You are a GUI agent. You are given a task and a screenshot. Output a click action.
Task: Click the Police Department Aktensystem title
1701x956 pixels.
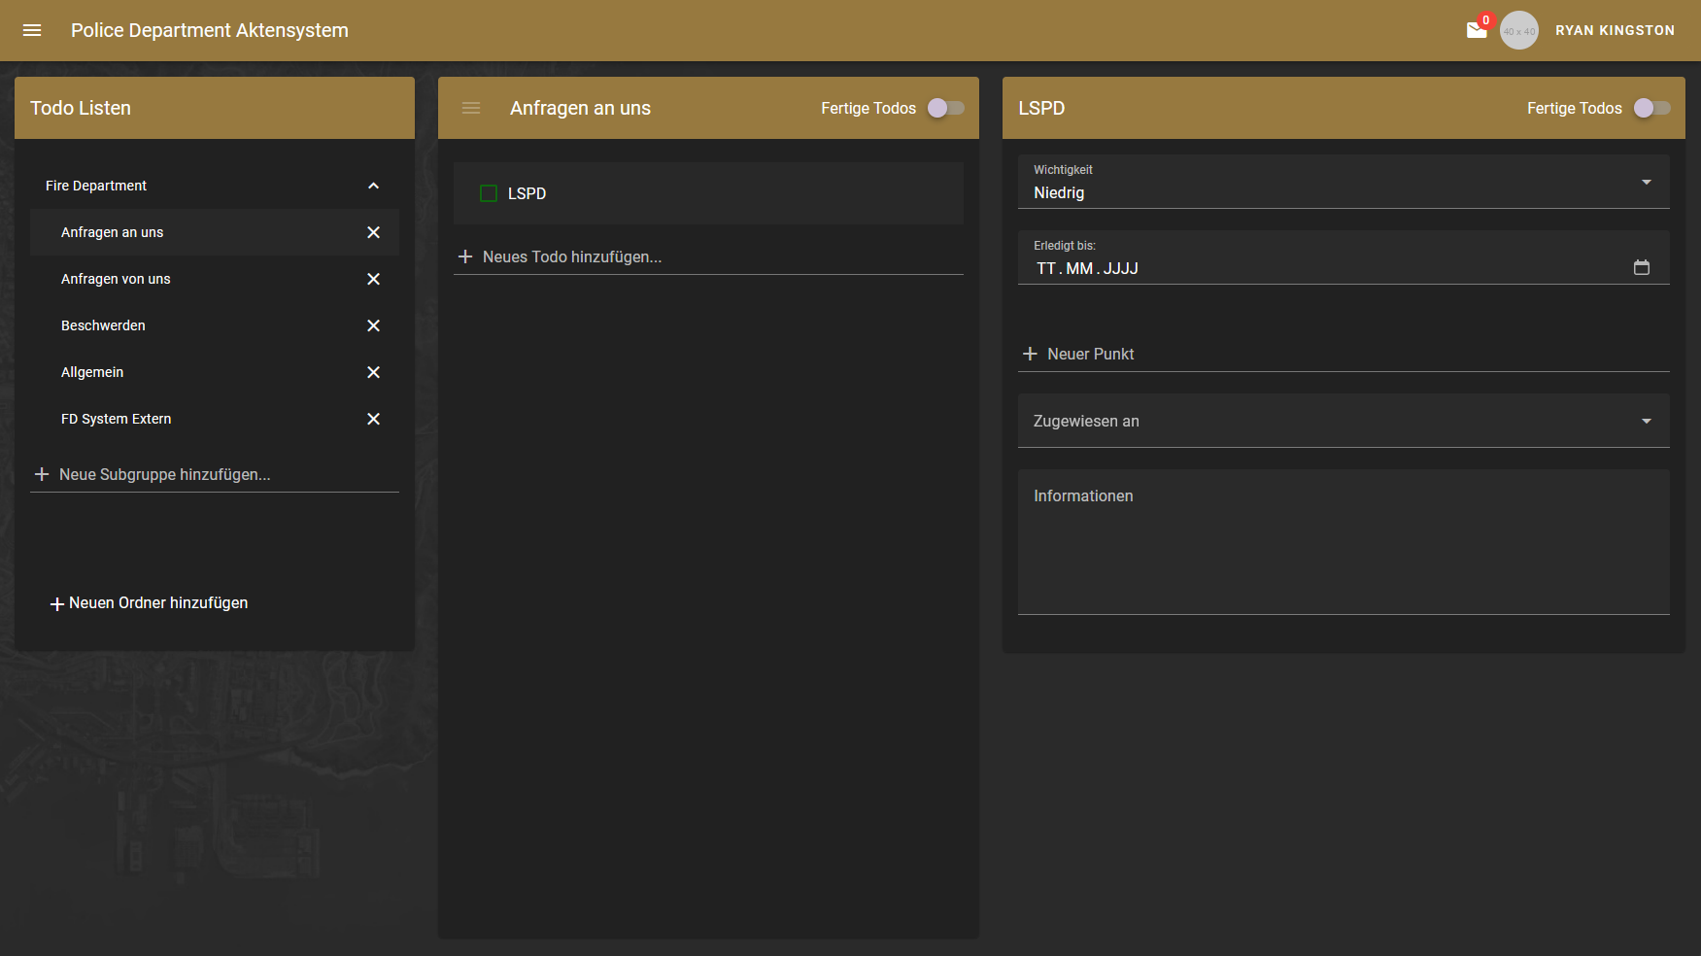210,30
